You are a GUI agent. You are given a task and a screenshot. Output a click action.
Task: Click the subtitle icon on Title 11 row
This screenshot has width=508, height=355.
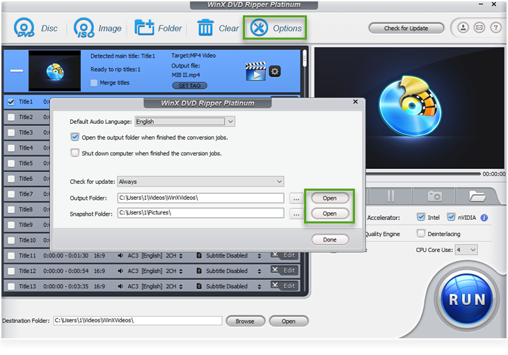pos(199,255)
